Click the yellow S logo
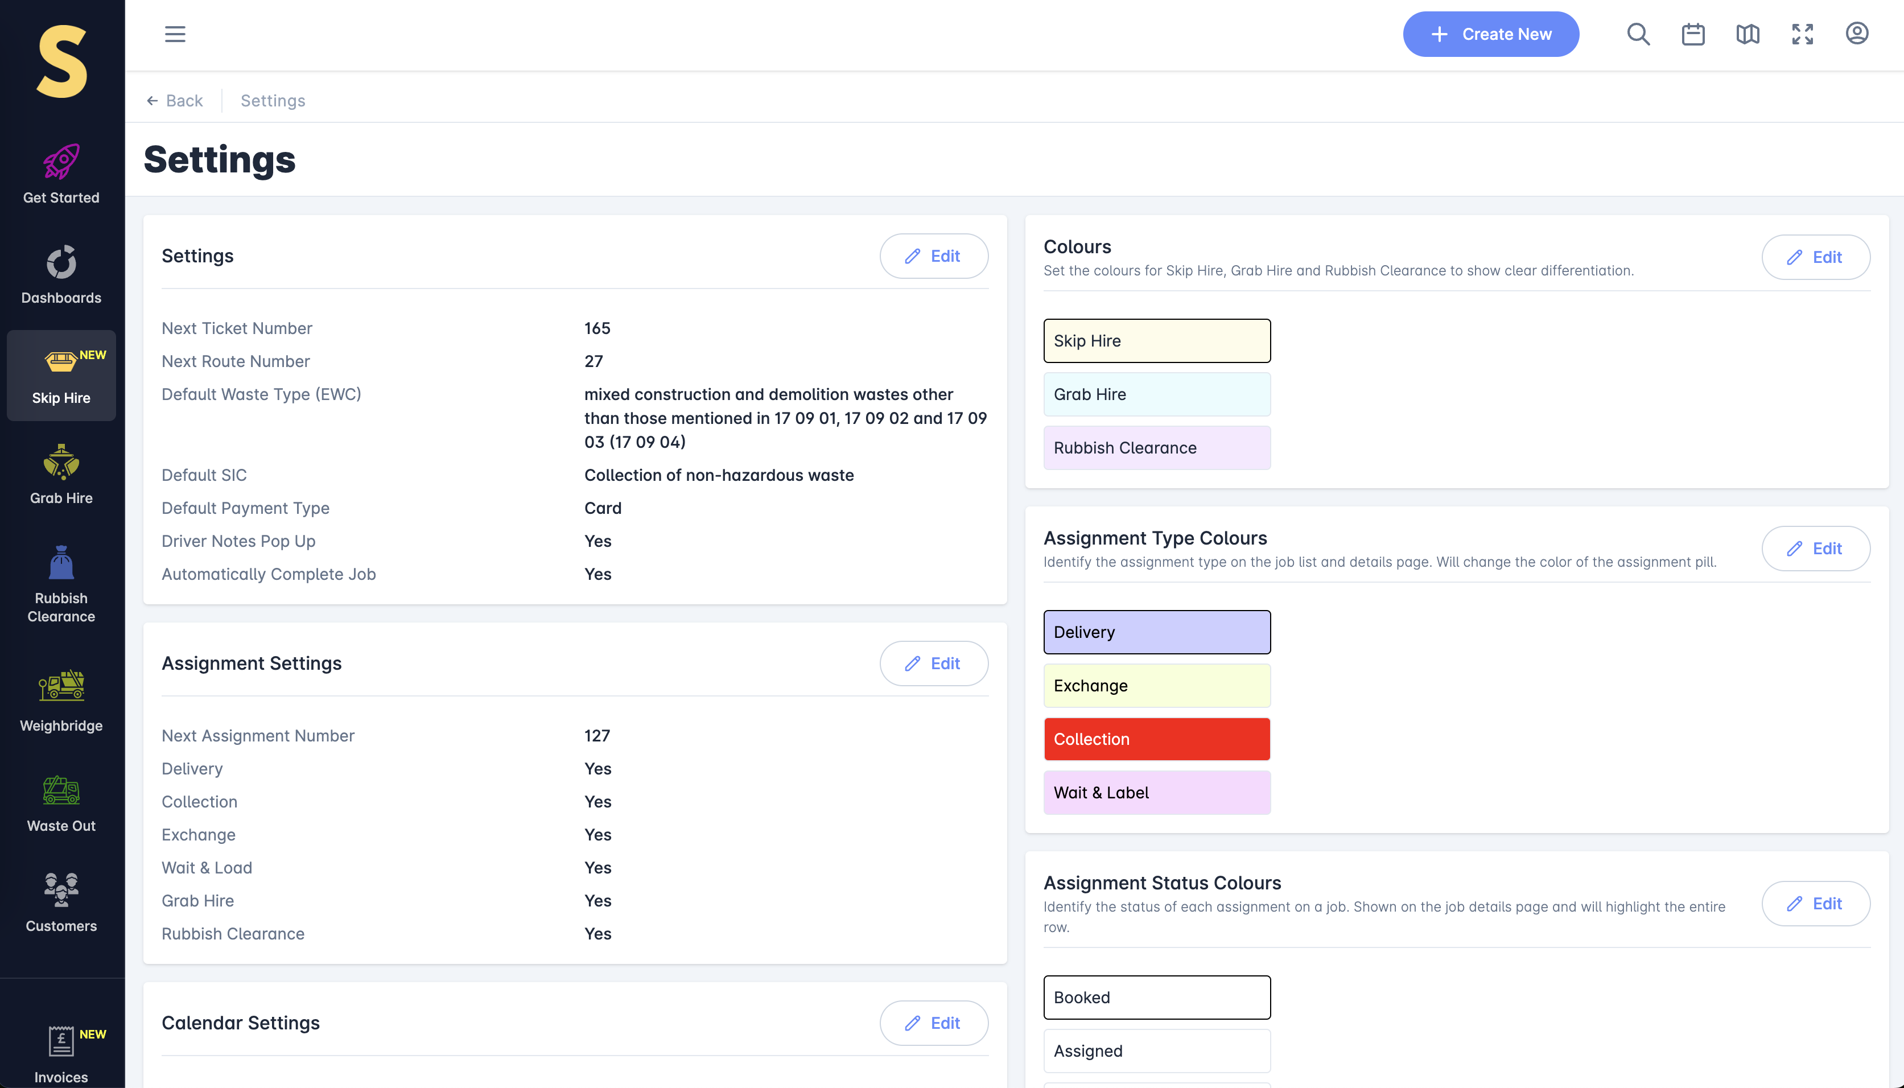The width and height of the screenshot is (1904, 1088). tap(61, 61)
